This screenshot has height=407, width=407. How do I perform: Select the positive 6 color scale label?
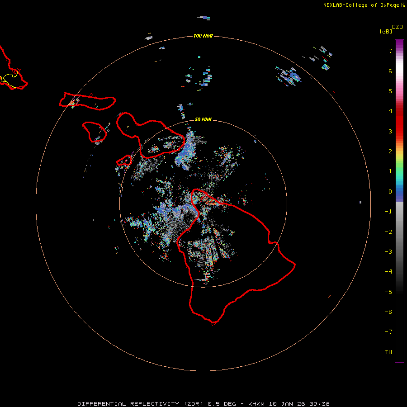click(390, 71)
